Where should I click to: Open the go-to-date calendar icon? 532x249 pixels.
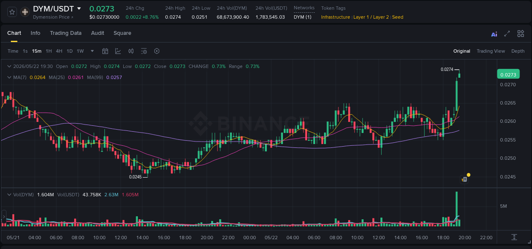pos(105,51)
